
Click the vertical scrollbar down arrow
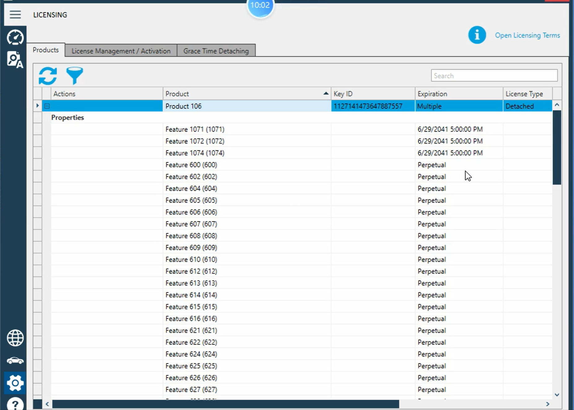(557, 395)
